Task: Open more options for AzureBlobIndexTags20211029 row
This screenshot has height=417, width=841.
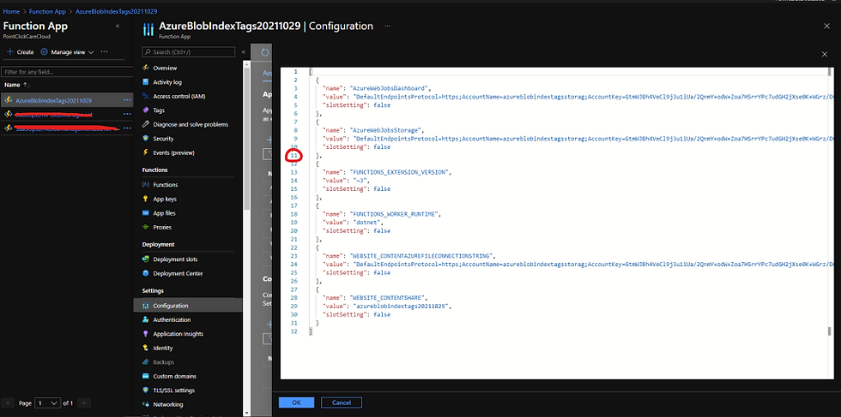Action: pos(127,100)
